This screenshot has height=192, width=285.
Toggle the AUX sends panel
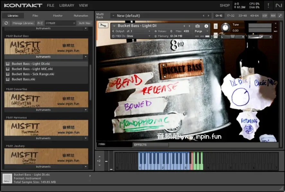tap(273, 15)
